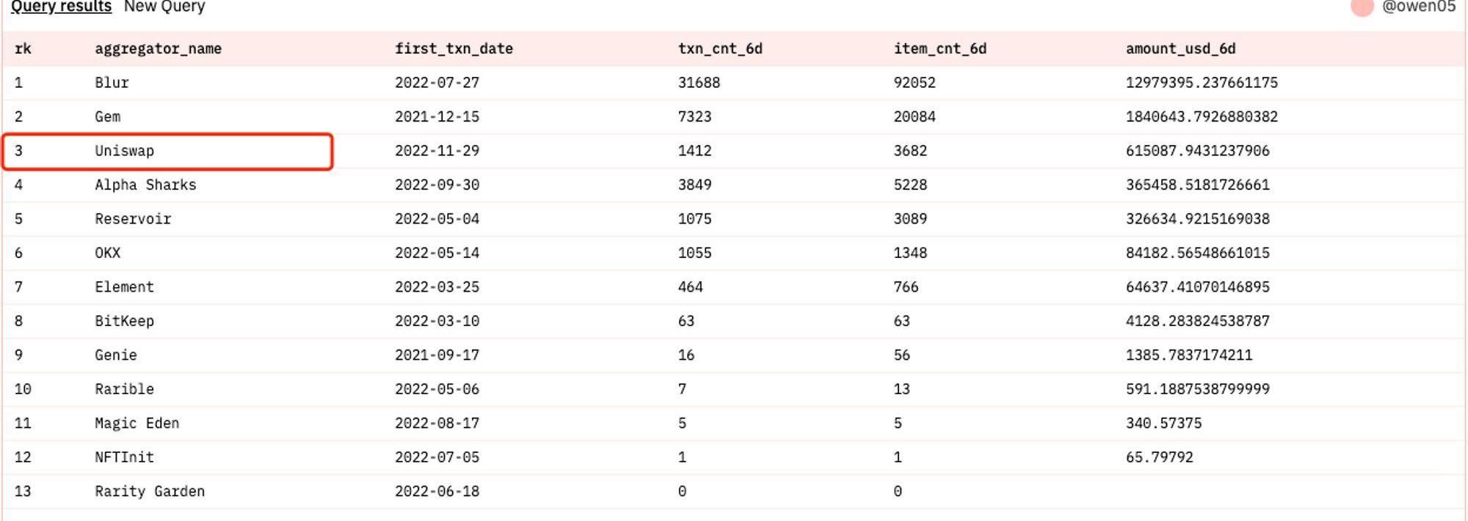
Task: Click Blur's txn count 31688
Action: coord(699,83)
